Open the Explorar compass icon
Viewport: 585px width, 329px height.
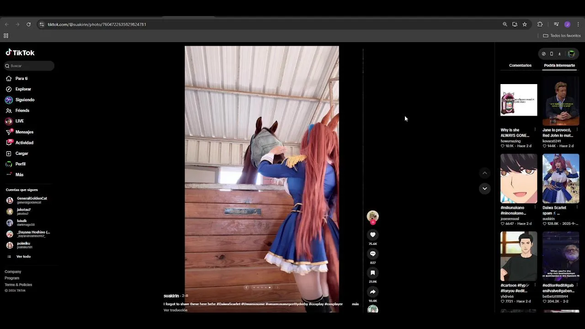[9, 89]
